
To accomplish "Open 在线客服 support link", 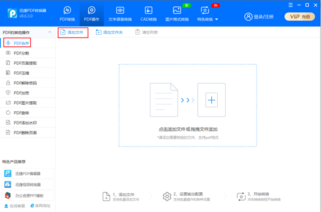I will pos(15,206).
